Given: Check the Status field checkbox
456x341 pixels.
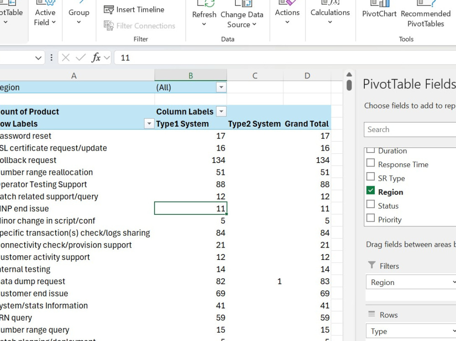Looking at the screenshot, I should [371, 205].
